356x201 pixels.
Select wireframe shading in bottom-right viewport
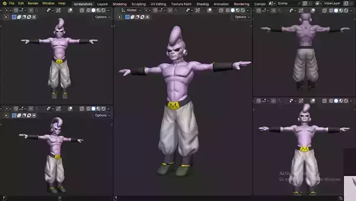(331, 100)
